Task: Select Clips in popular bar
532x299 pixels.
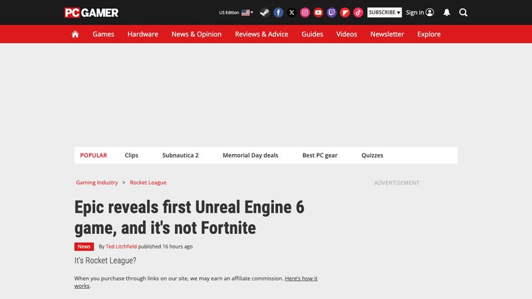Action: coord(131,155)
